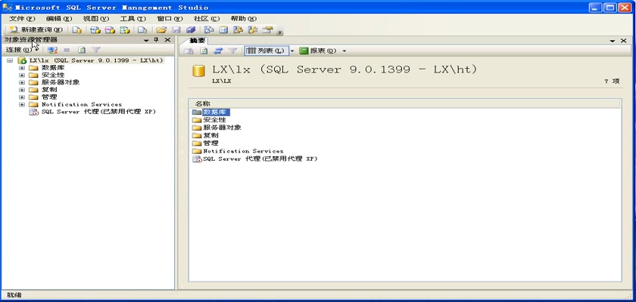The width and height of the screenshot is (636, 302).
Task: Click the Open File folder icon in the toolbar
Action: 161,29
